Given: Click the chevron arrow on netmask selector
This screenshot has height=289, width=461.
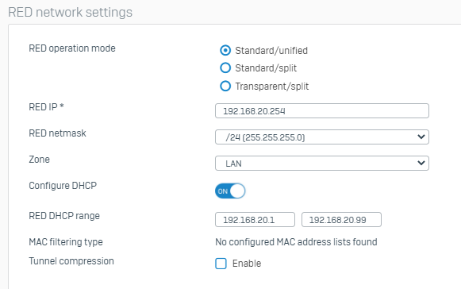Looking at the screenshot, I should 421,137.
